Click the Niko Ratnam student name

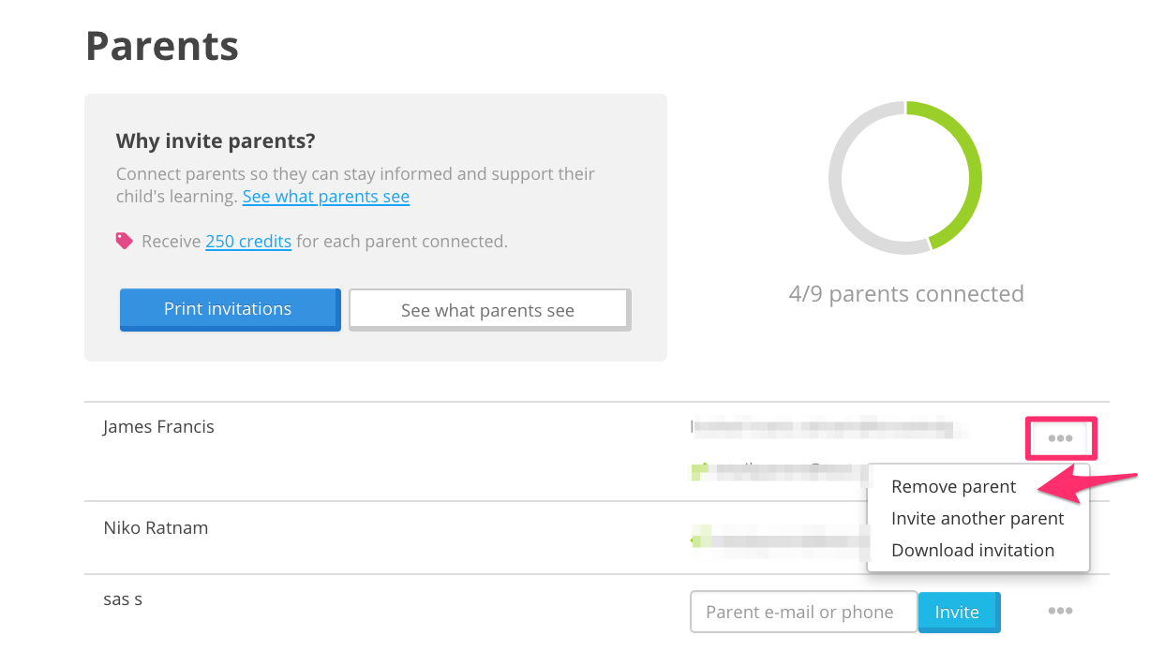156,528
